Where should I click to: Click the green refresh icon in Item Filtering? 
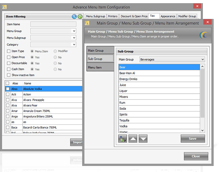click(x=80, y=16)
